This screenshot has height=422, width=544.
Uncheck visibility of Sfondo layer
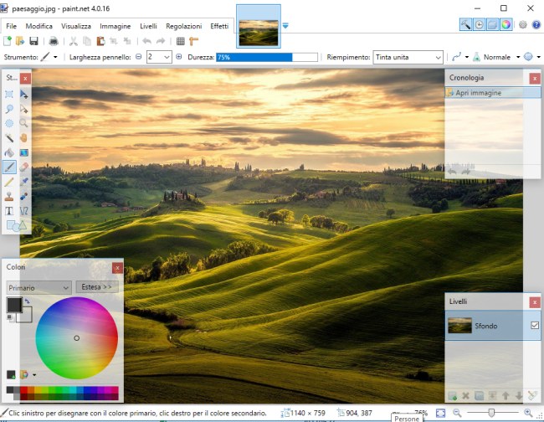pyautogui.click(x=535, y=325)
